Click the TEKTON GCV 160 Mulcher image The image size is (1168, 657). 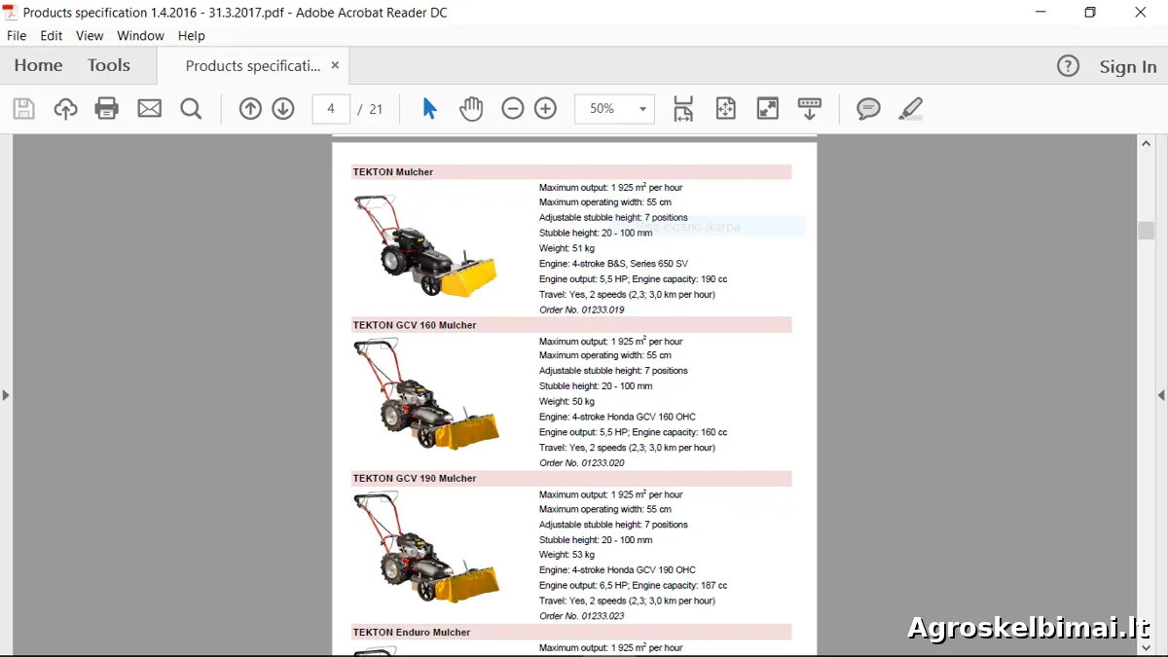[426, 394]
